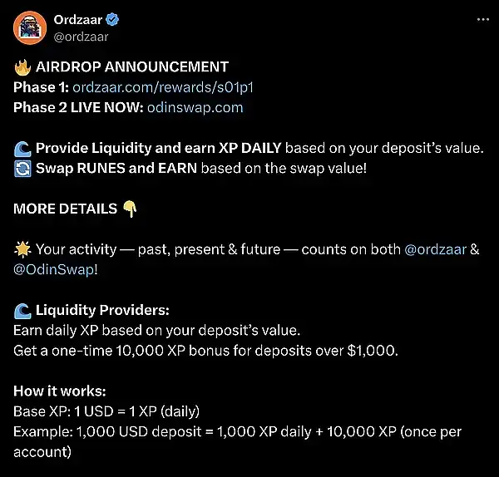
Task: Visit the odinswap.com link
Action: [195, 107]
